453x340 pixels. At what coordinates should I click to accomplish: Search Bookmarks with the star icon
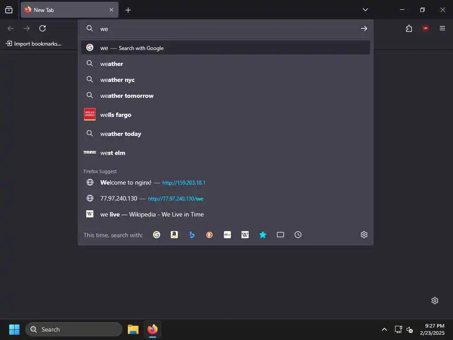point(263,235)
